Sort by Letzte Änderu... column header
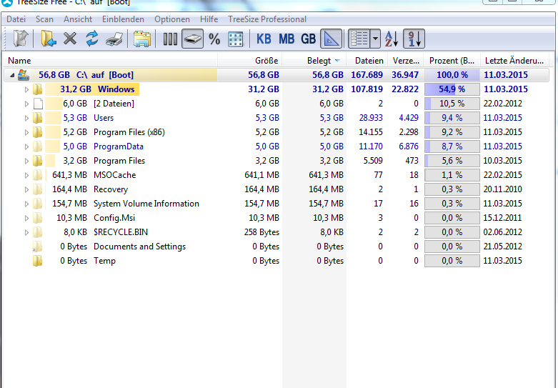Image resolution: width=558 pixels, height=388 pixels. pyautogui.click(x=515, y=61)
